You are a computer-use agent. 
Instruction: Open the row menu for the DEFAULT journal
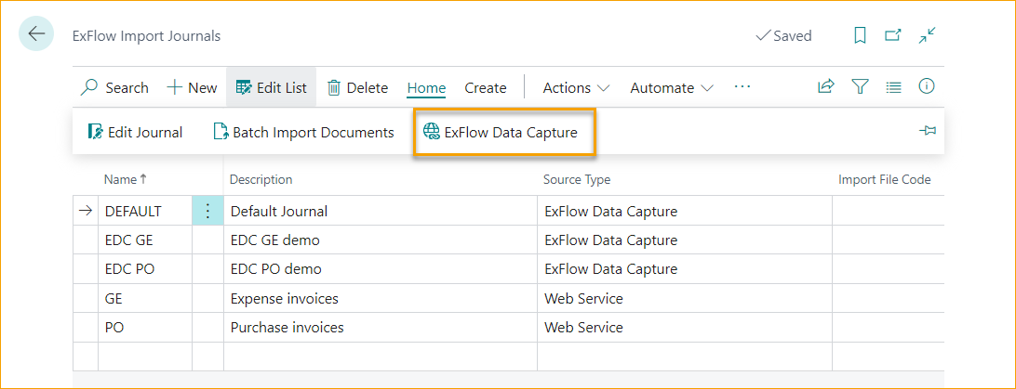pos(208,211)
